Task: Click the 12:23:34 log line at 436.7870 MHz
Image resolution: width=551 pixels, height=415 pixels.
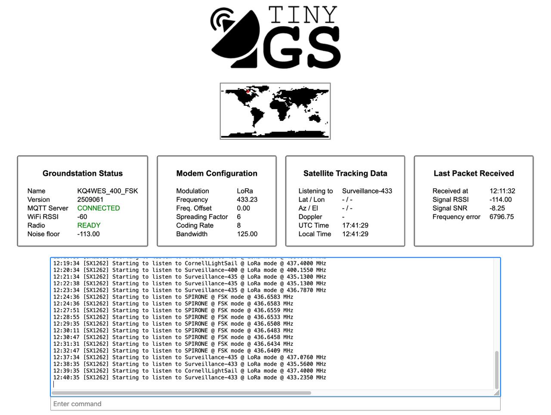Action: 189,290
